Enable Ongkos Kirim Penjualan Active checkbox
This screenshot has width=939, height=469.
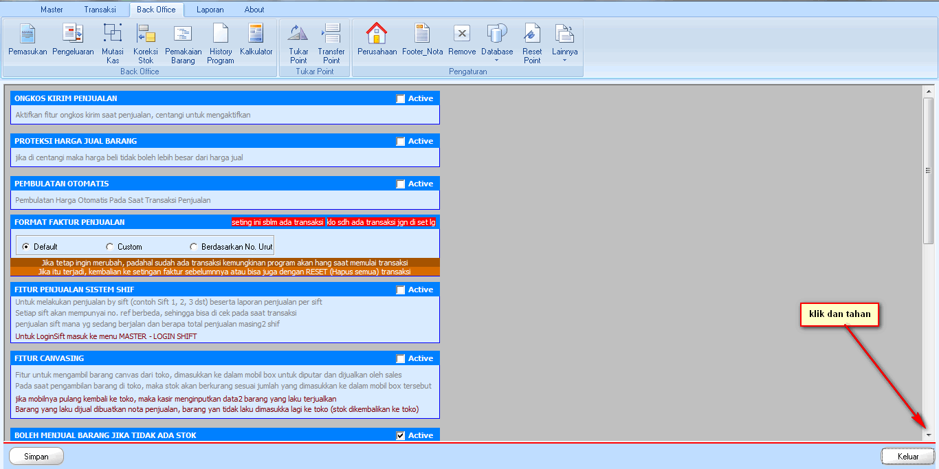click(401, 99)
